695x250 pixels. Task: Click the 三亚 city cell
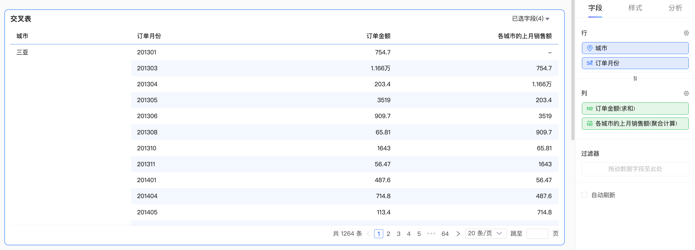pyautogui.click(x=22, y=52)
